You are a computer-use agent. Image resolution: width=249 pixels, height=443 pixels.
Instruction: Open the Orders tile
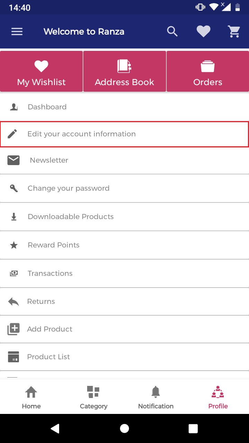click(x=208, y=71)
